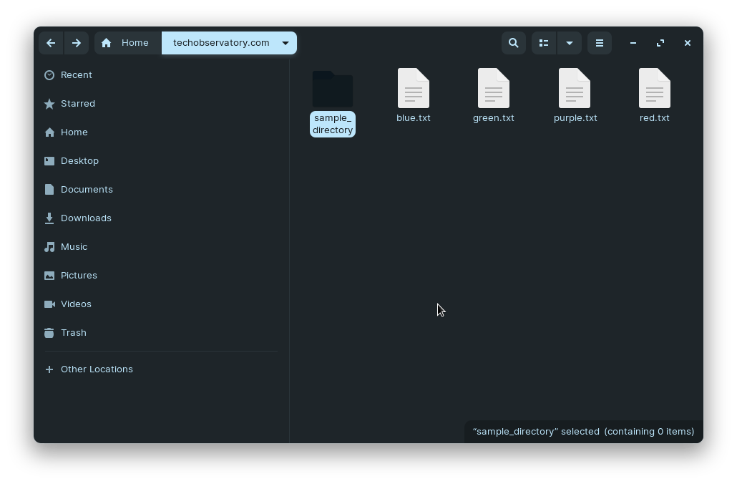Switch to list view layout
Image resolution: width=737 pixels, height=484 pixels.
543,43
